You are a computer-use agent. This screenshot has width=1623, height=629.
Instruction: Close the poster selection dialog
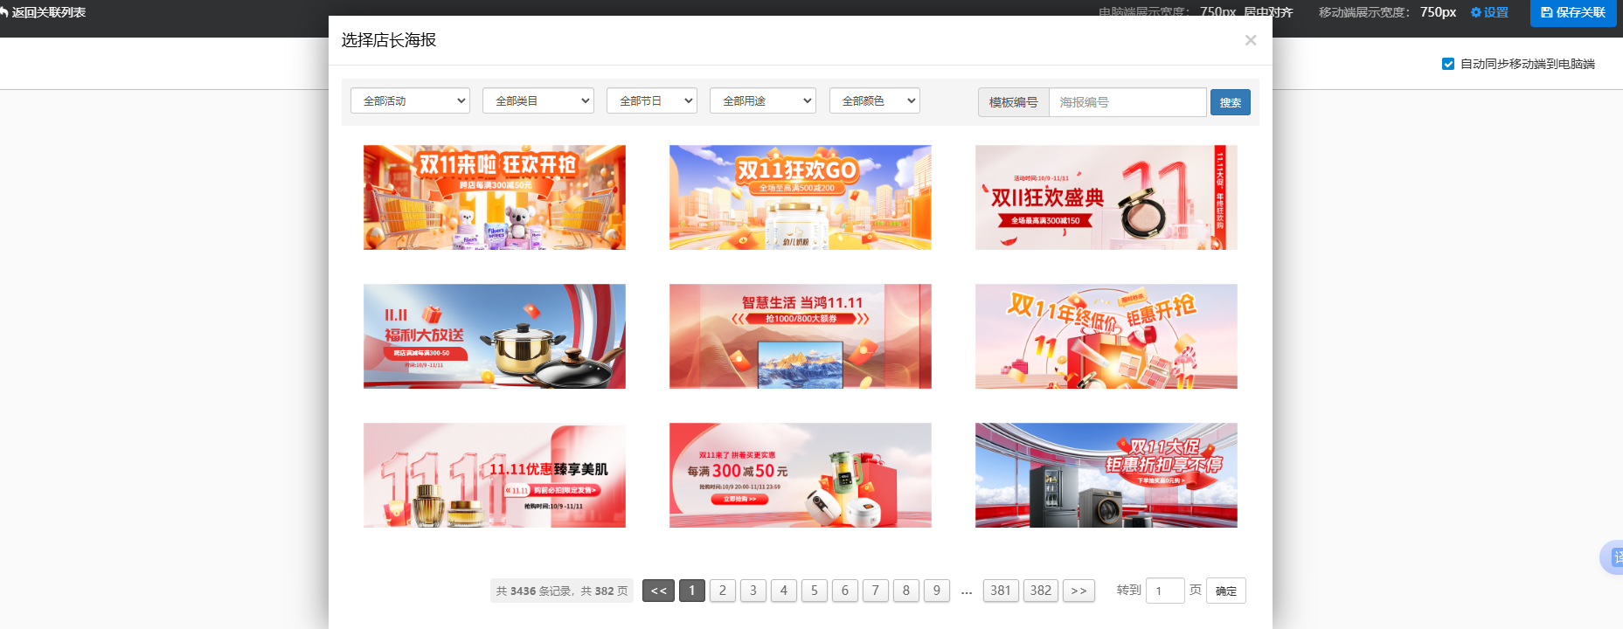pos(1250,40)
